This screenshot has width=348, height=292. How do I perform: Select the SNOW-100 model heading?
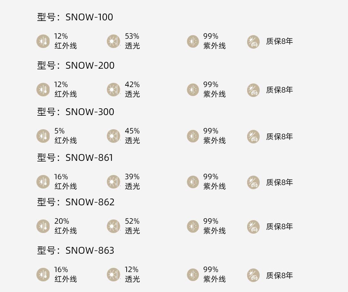75,17
